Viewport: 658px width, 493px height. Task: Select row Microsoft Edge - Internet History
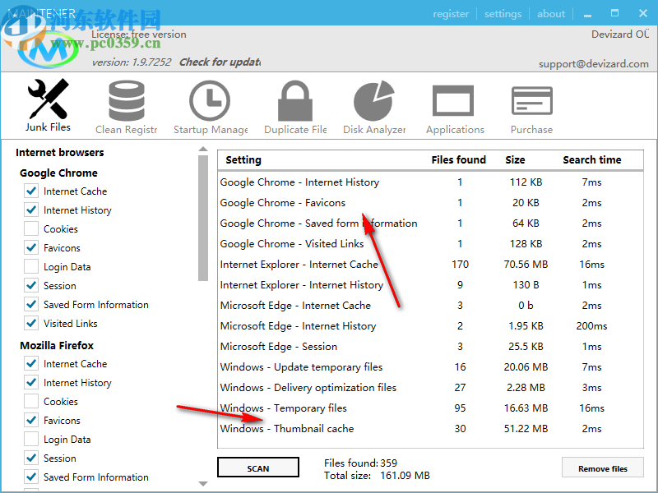(x=430, y=326)
